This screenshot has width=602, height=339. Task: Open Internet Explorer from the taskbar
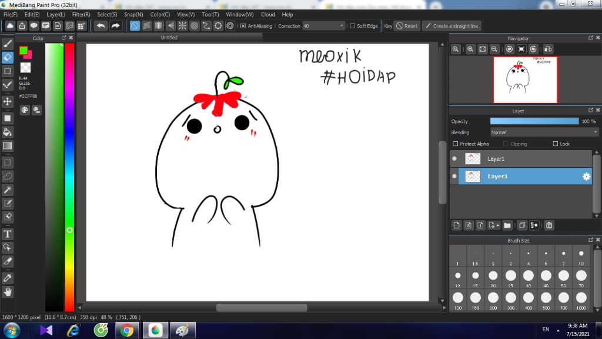tap(73, 330)
